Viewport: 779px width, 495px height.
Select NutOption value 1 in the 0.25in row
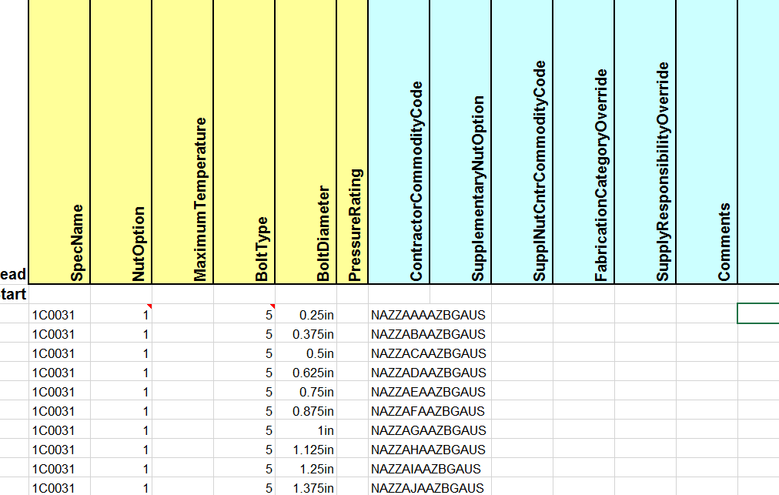(x=121, y=315)
